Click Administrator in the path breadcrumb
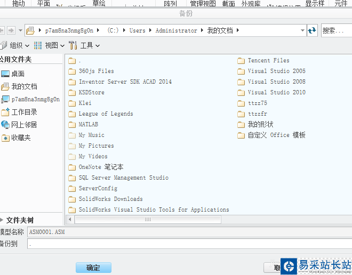The width and height of the screenshot is (352, 275). 176,30
